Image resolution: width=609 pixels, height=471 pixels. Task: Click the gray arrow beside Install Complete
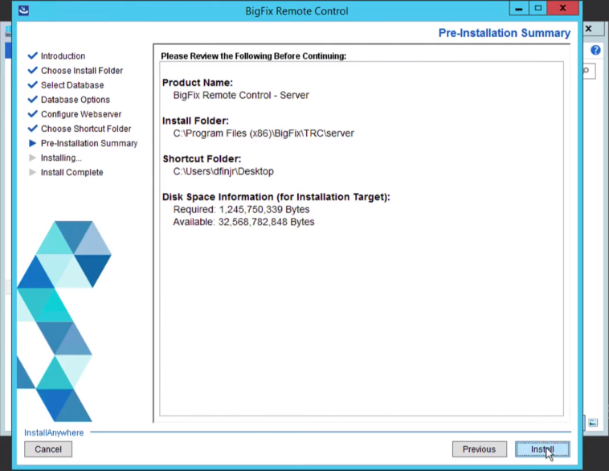click(x=33, y=172)
